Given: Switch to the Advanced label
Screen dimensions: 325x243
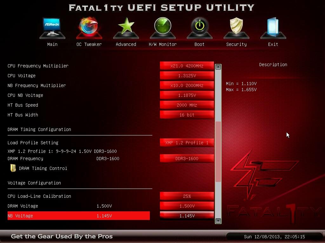Looking at the screenshot, I should click(126, 44).
